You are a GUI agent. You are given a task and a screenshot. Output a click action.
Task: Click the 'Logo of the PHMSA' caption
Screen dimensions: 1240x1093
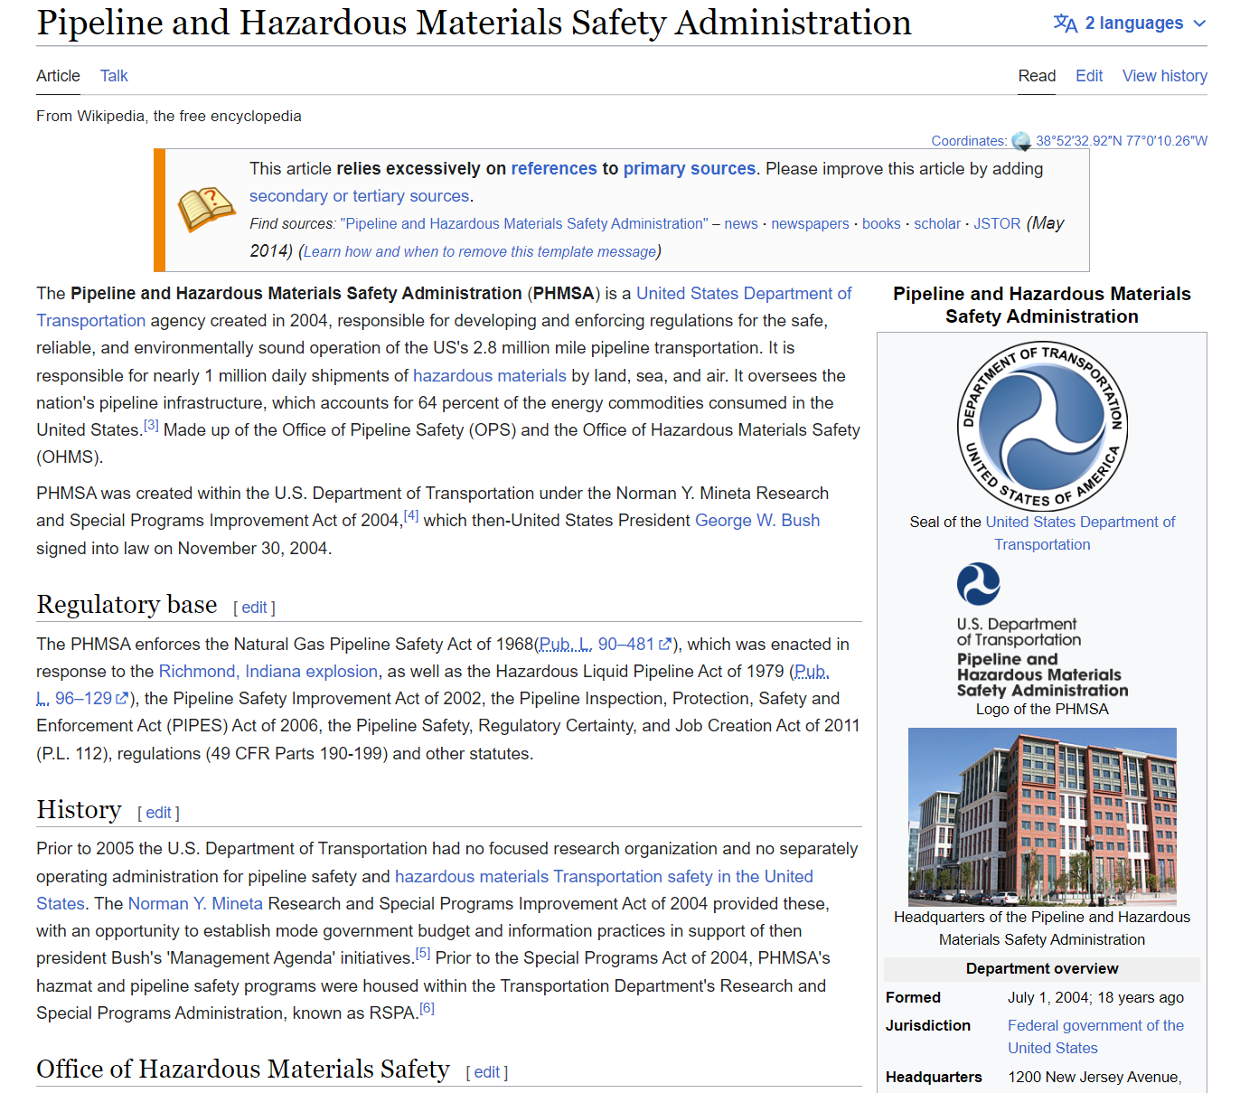(1042, 710)
